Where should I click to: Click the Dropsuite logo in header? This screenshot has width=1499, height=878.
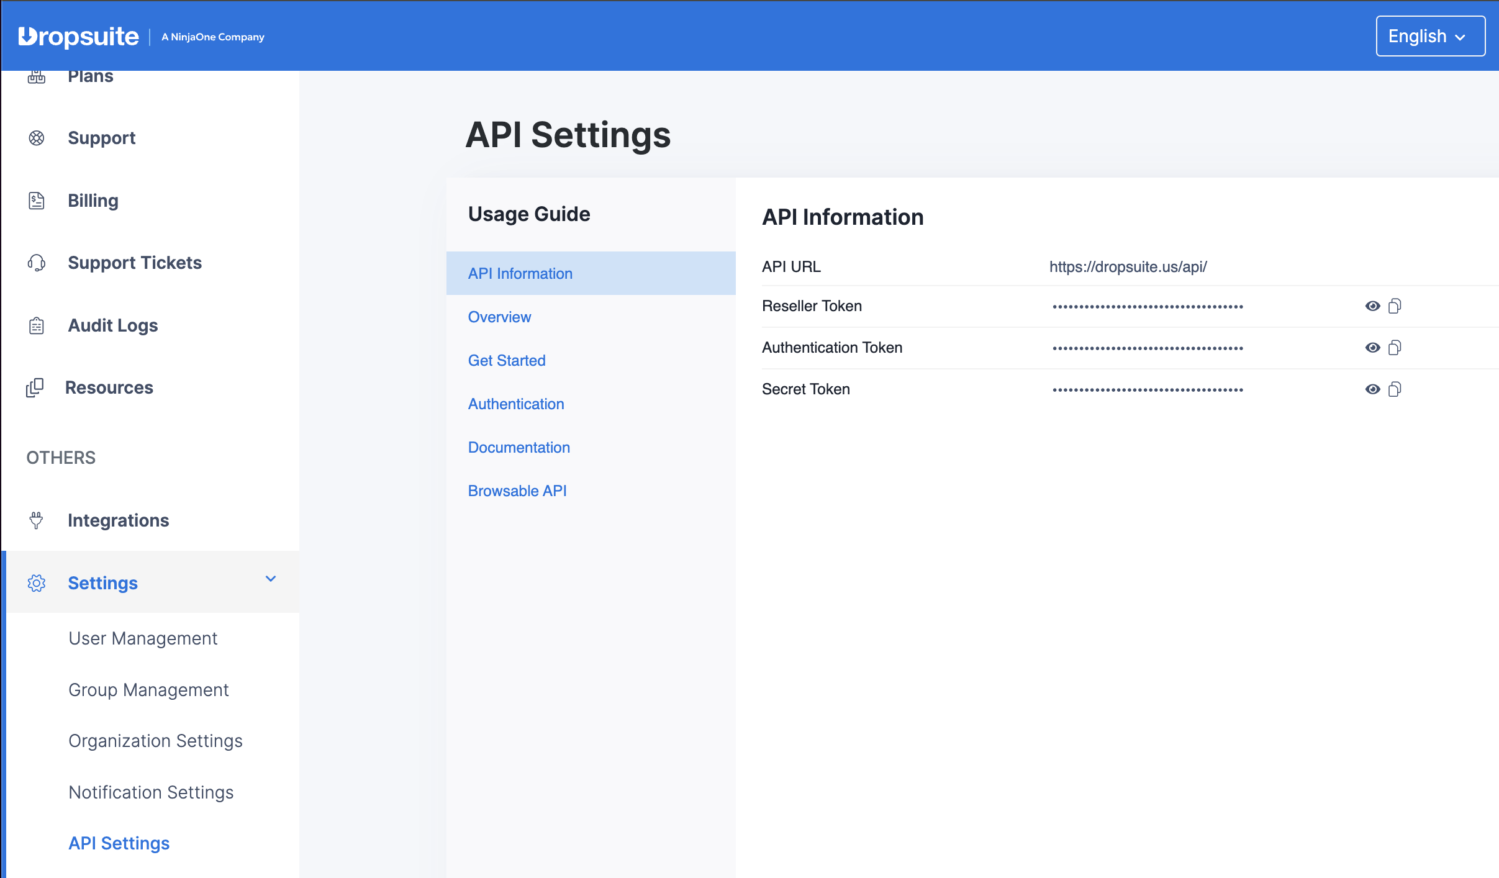(78, 37)
